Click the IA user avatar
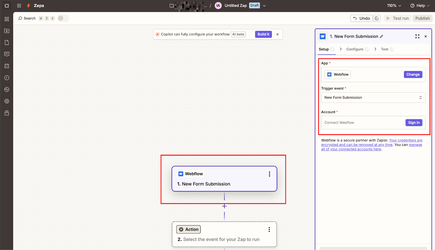This screenshot has width=435, height=250. pyautogui.click(x=218, y=5)
